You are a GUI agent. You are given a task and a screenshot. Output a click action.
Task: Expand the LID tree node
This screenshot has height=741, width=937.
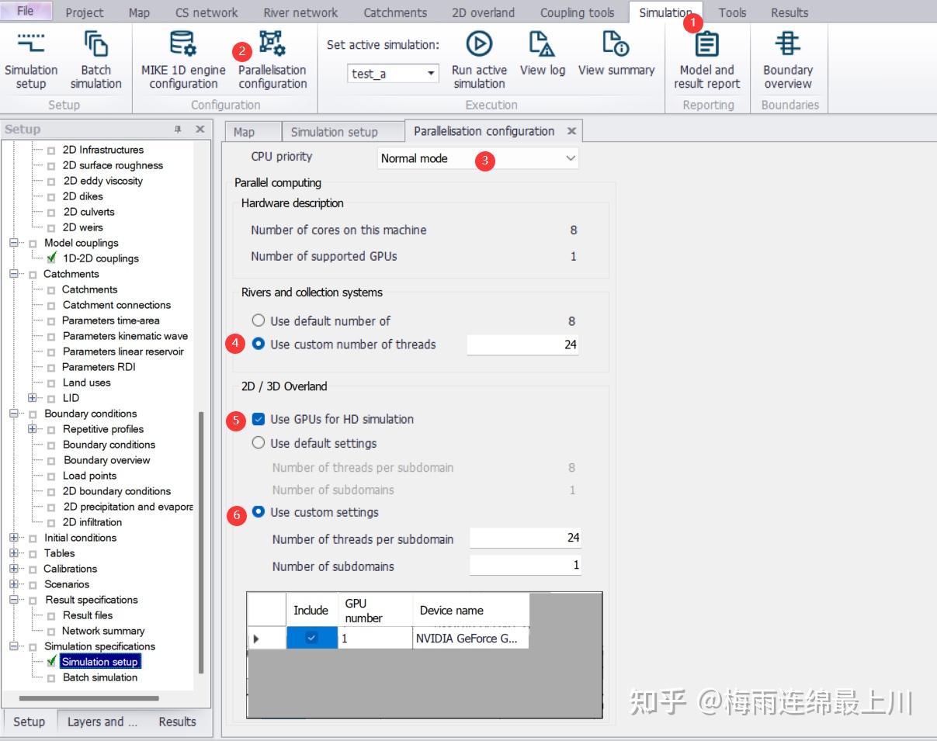pos(33,398)
